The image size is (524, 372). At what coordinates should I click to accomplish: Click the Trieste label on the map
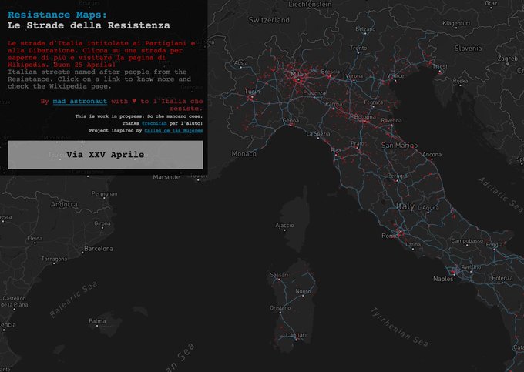440,66
